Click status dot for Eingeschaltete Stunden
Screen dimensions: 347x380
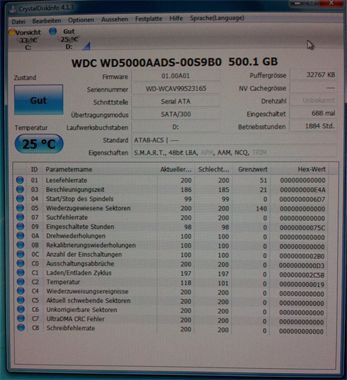pyautogui.click(x=20, y=226)
